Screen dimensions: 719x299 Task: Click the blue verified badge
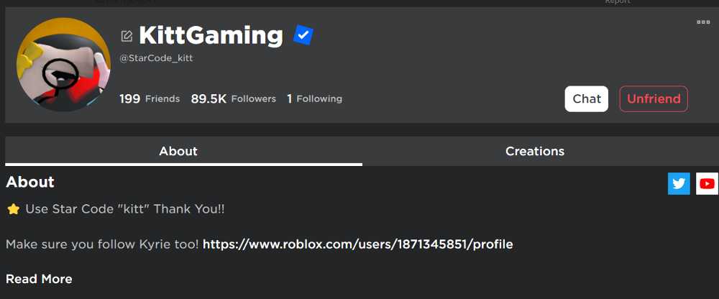pyautogui.click(x=303, y=35)
